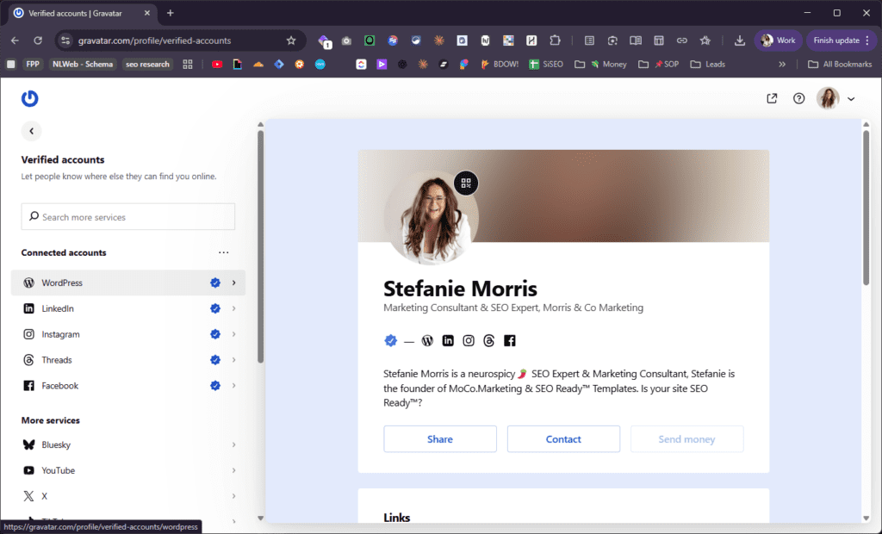This screenshot has width=882, height=534.
Task: Click the LinkedIn icon on profile card
Action: tap(448, 341)
